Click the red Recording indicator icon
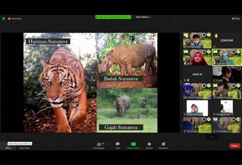This screenshot has width=242, height=165. coord(9,18)
